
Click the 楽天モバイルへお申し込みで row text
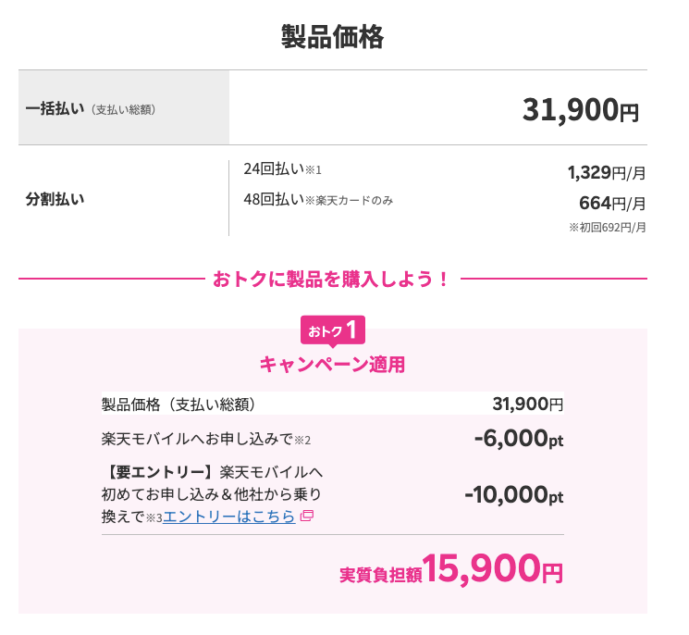(x=197, y=439)
